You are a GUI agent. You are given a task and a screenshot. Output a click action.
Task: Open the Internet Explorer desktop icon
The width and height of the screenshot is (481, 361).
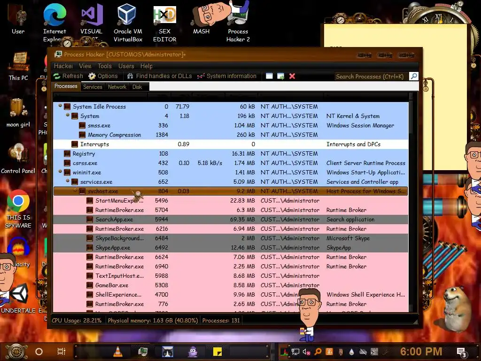coord(54,23)
